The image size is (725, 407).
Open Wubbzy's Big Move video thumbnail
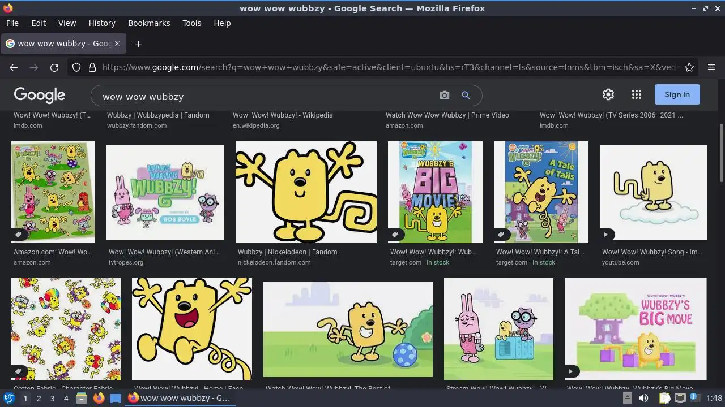coord(636,329)
